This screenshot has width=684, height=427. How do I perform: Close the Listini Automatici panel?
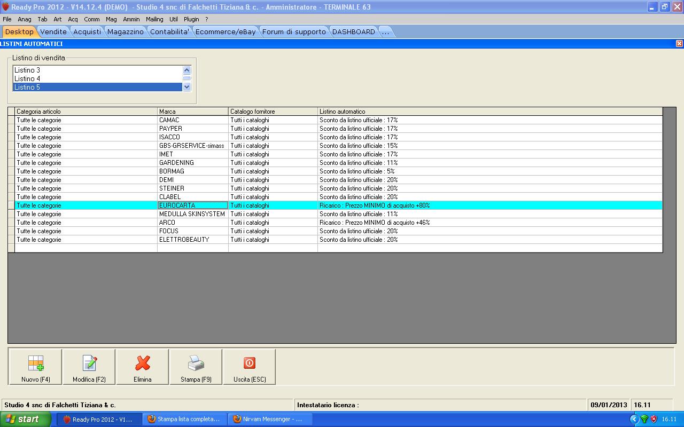(679, 44)
